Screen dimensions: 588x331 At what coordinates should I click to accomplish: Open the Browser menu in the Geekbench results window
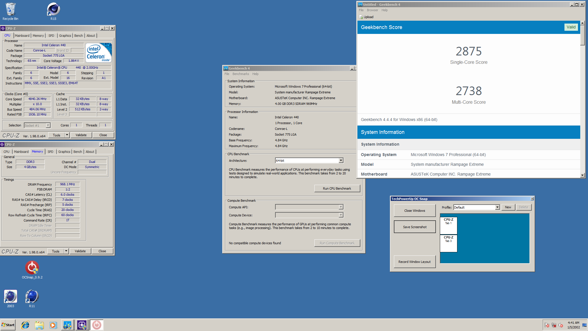pyautogui.click(x=372, y=10)
